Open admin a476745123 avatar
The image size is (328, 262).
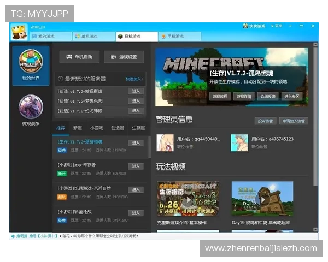(239, 143)
